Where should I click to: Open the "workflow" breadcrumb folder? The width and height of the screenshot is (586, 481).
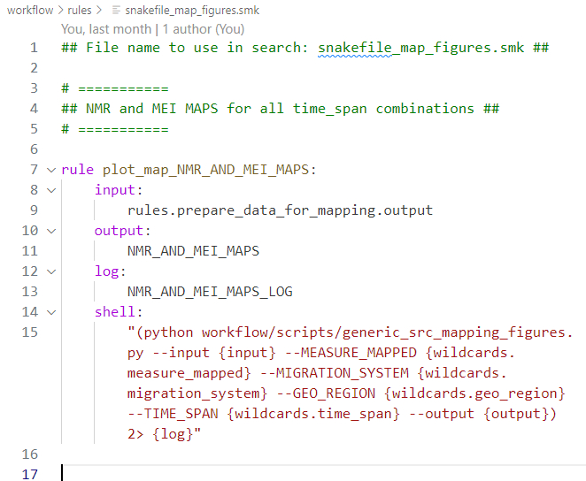[28, 10]
